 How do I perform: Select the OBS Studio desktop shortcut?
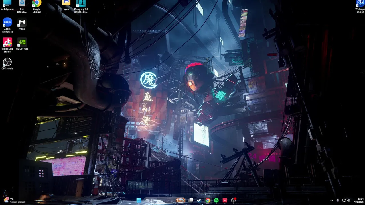point(7,64)
